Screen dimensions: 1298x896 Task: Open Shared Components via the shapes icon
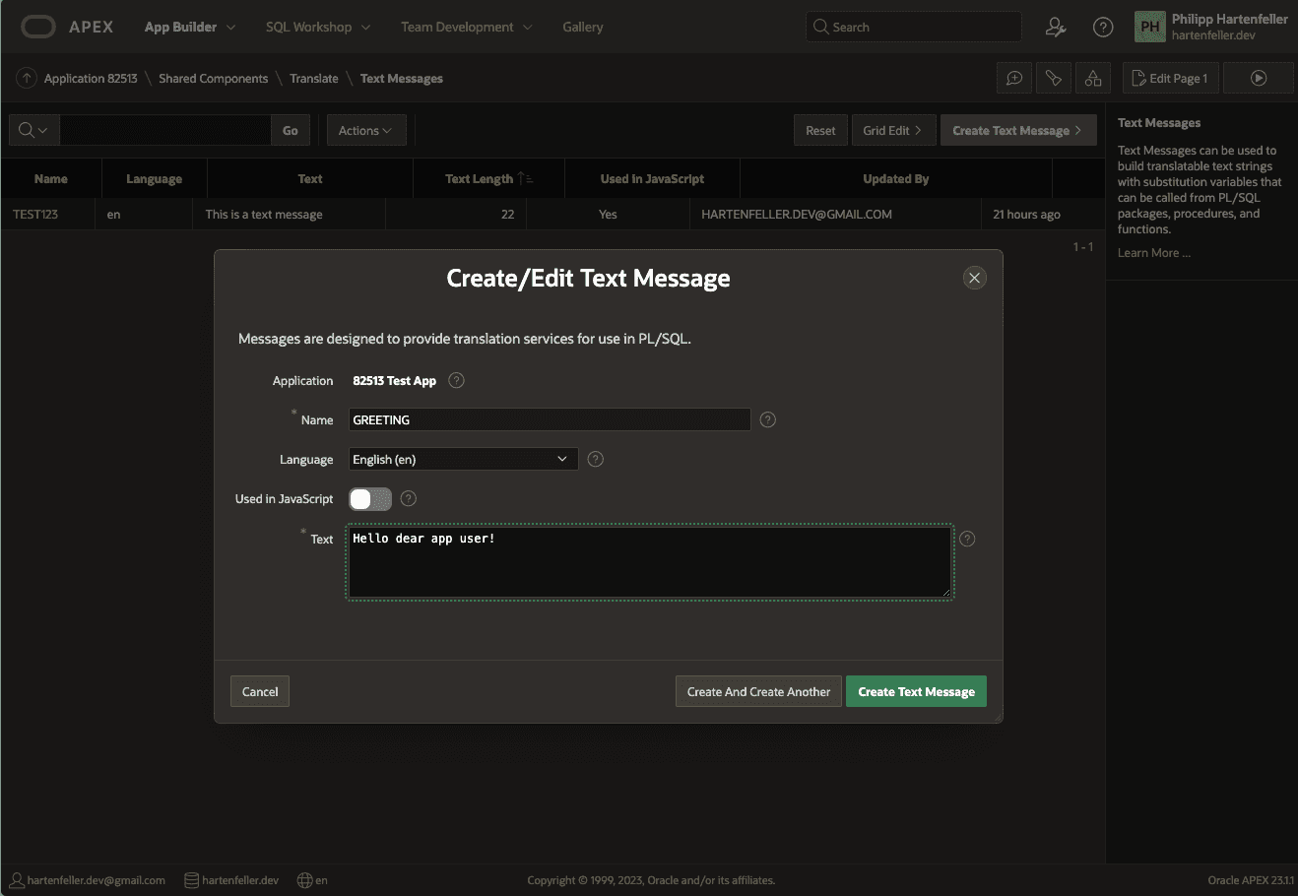pos(1093,78)
